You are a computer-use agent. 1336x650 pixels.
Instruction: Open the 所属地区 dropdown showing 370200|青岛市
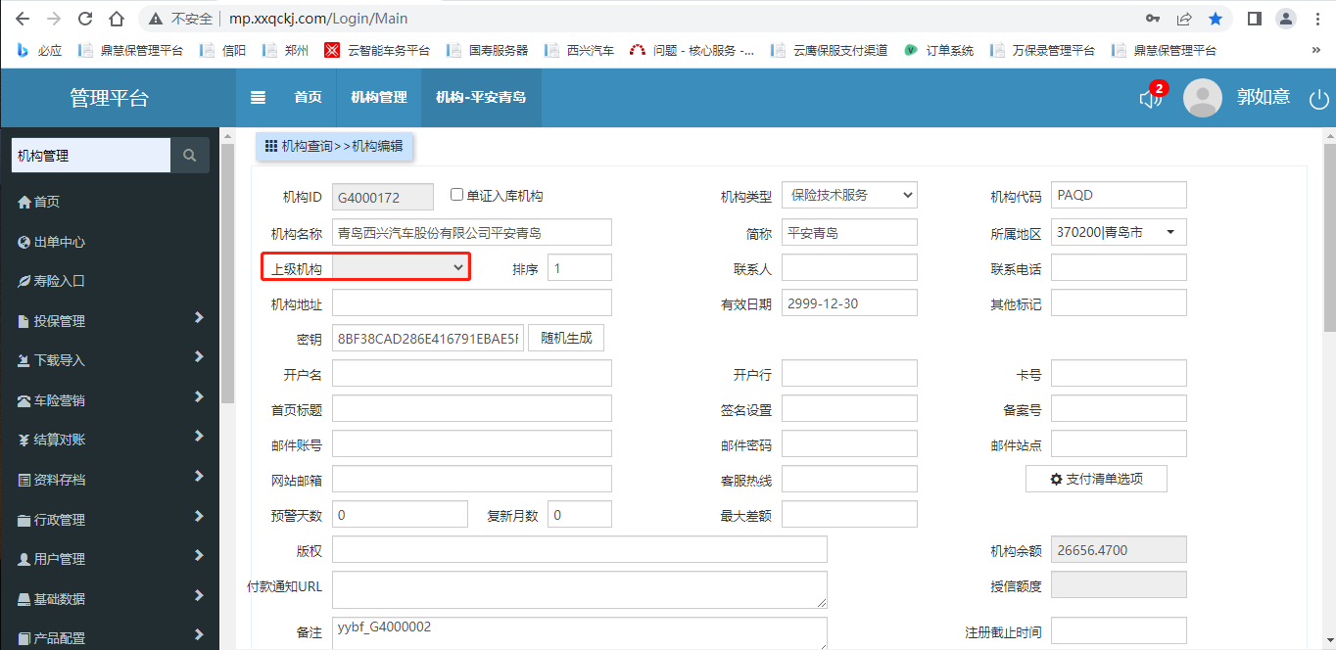pyautogui.click(x=1119, y=232)
